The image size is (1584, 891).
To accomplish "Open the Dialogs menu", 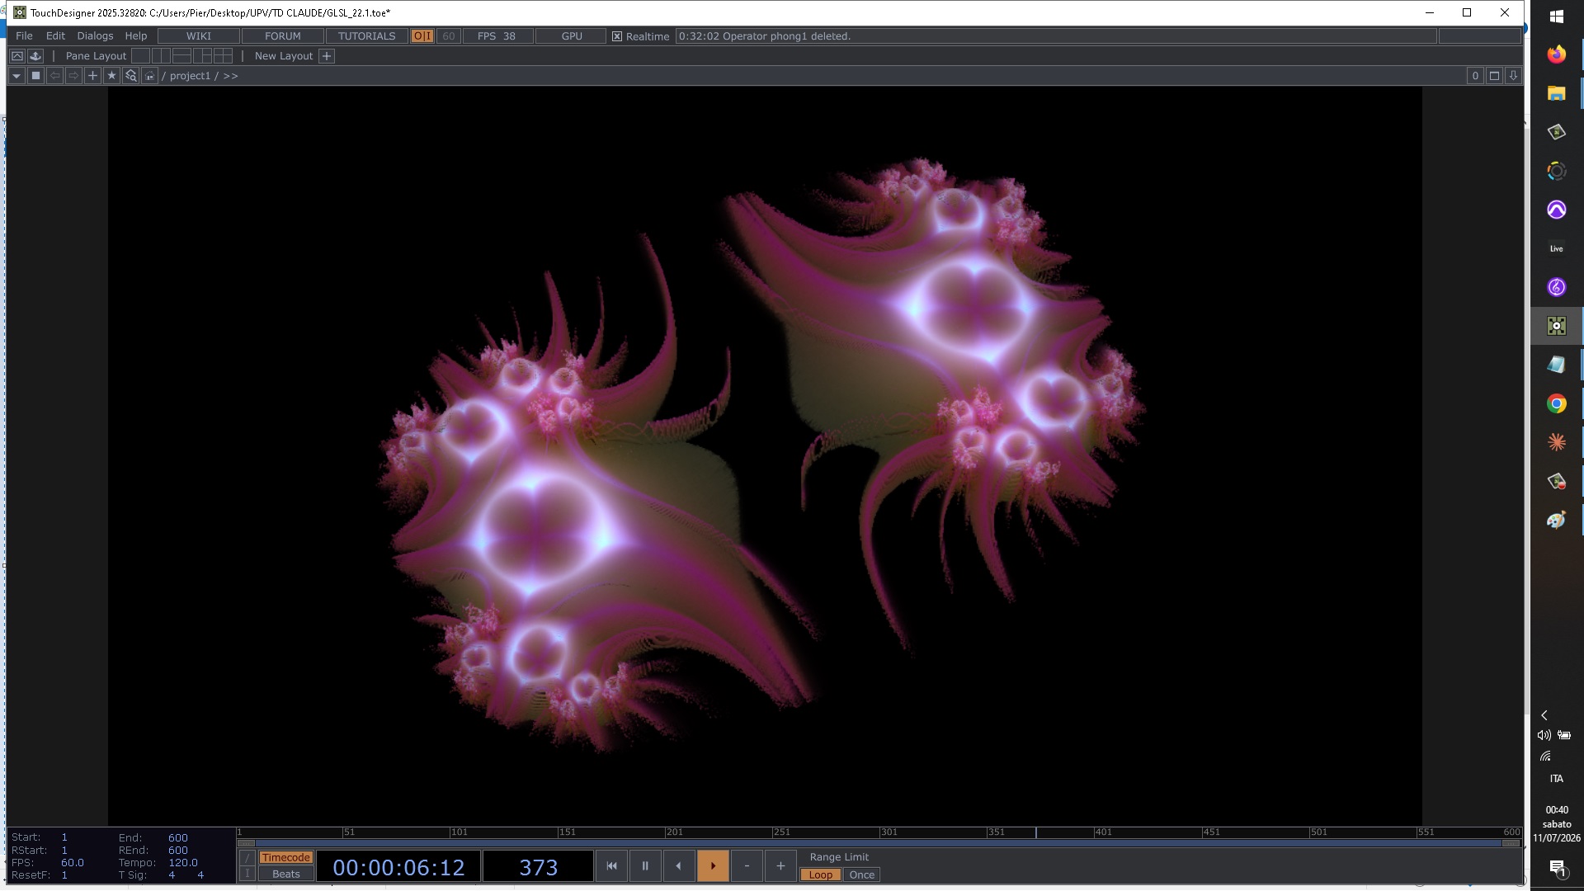I will point(95,36).
